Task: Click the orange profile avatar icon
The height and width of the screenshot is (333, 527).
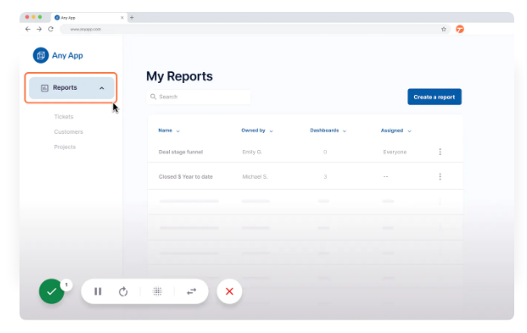Action: click(x=460, y=29)
